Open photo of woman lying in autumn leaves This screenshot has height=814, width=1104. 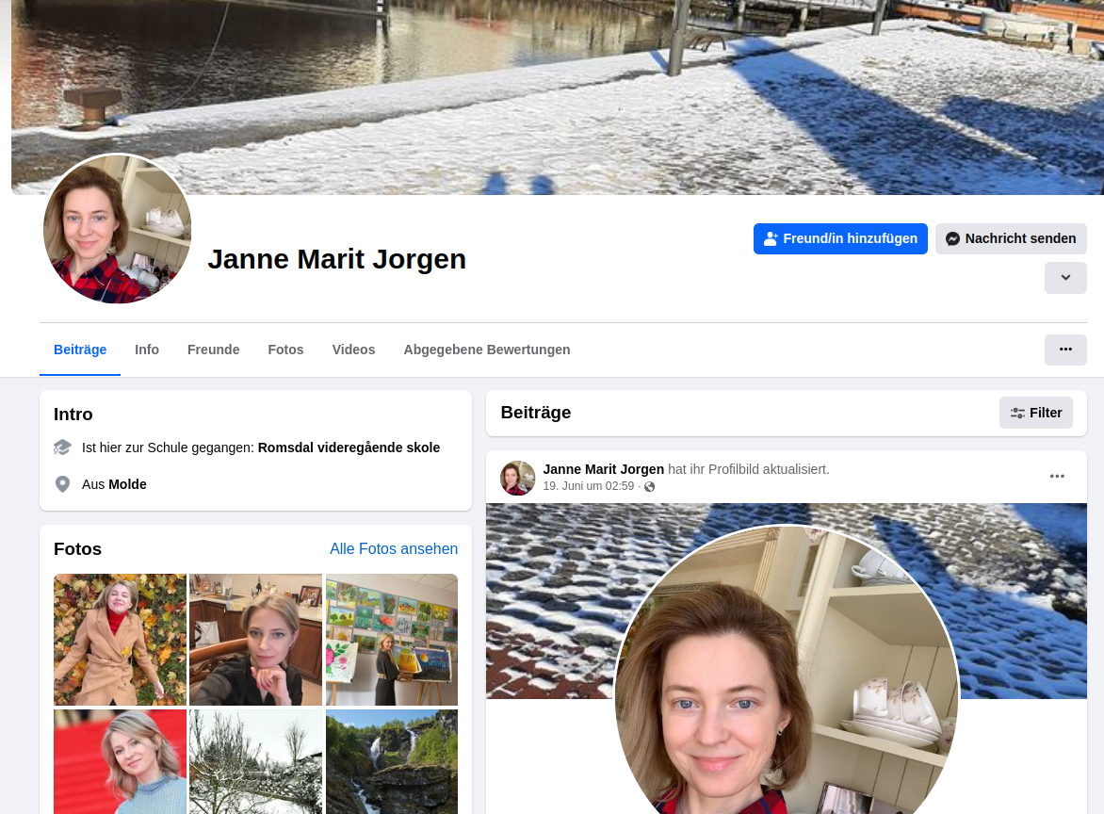(x=120, y=640)
